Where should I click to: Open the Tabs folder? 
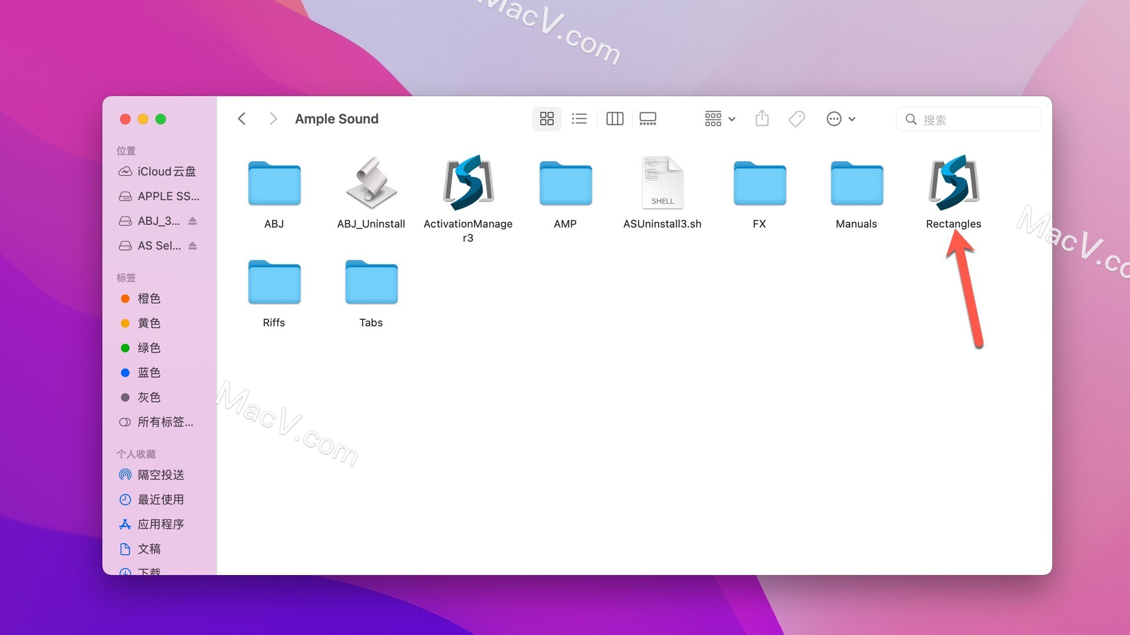pos(371,282)
